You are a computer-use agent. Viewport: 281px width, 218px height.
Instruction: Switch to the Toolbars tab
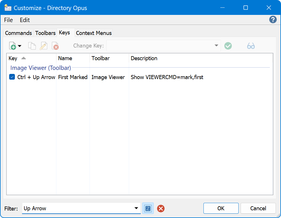[45, 33]
